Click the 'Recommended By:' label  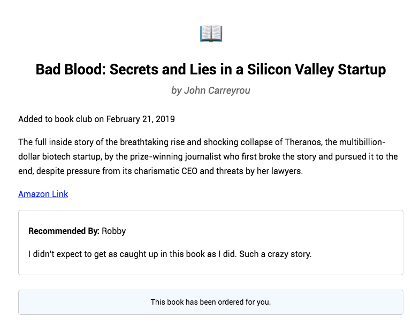coord(64,231)
